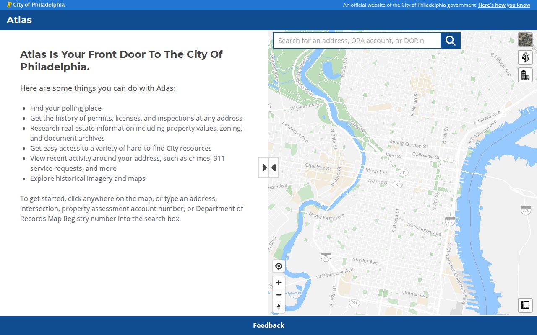Zoom in on the map with plus
Screen dimensions: 537x335
point(279,282)
